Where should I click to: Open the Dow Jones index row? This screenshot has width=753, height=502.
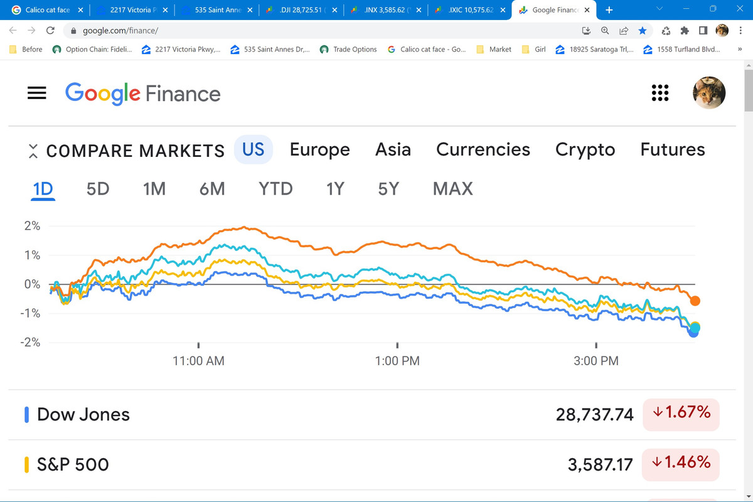click(x=371, y=414)
